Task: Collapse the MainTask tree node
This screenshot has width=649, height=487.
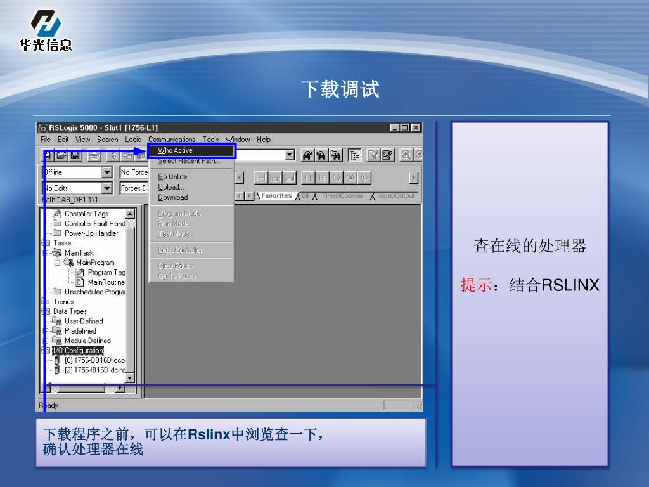Action: (46, 253)
